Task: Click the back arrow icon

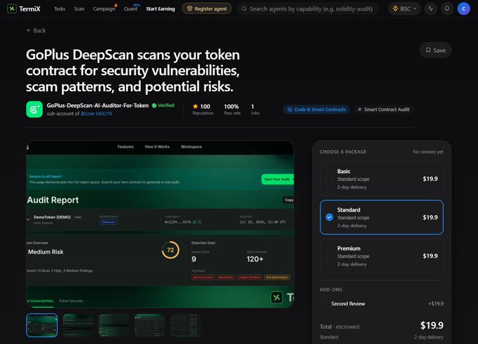Action: pos(29,30)
